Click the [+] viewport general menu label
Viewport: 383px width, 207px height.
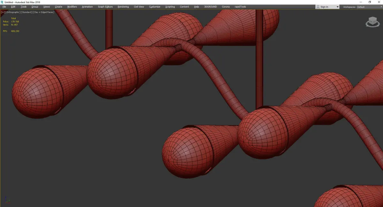coord(3,12)
